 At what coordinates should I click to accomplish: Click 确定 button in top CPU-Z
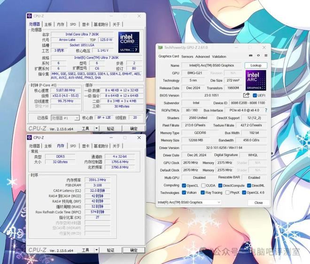tap(134, 129)
